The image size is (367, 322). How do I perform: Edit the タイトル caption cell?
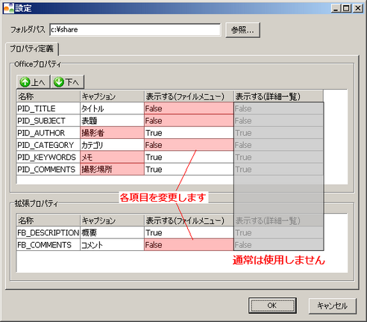[112, 108]
